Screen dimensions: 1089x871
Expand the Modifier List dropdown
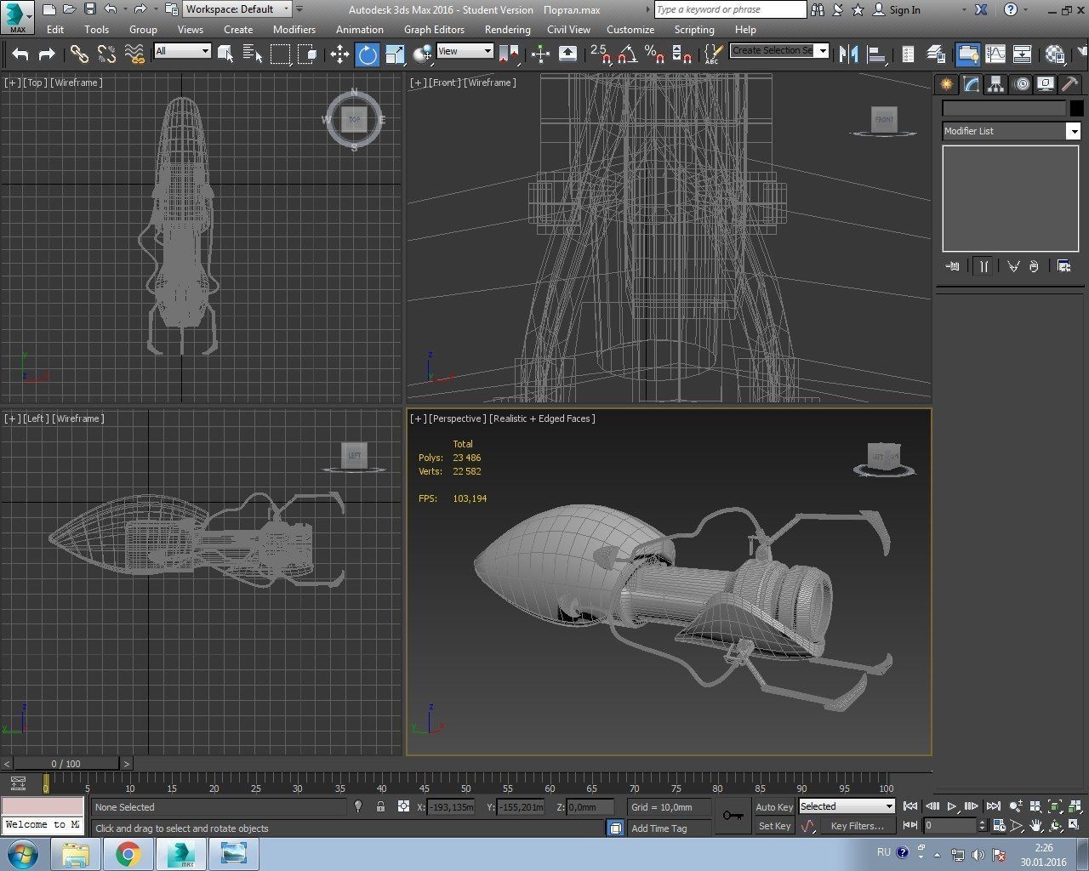click(x=1074, y=131)
